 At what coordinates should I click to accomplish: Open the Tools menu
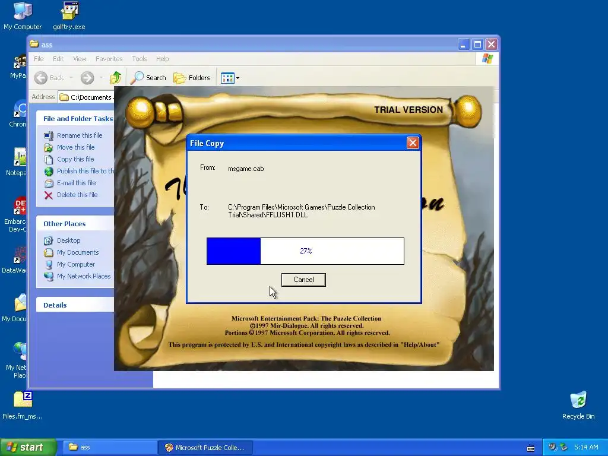click(x=139, y=59)
